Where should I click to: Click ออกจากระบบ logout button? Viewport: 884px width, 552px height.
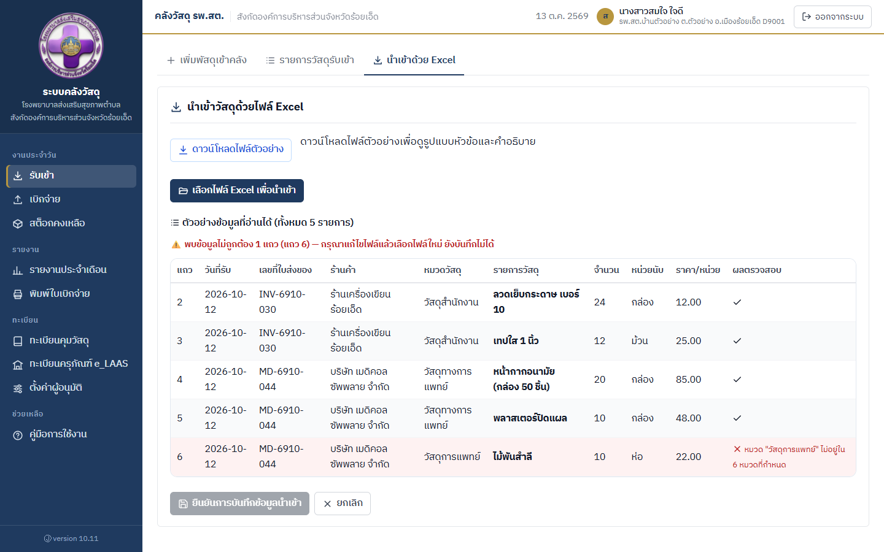coord(832,17)
